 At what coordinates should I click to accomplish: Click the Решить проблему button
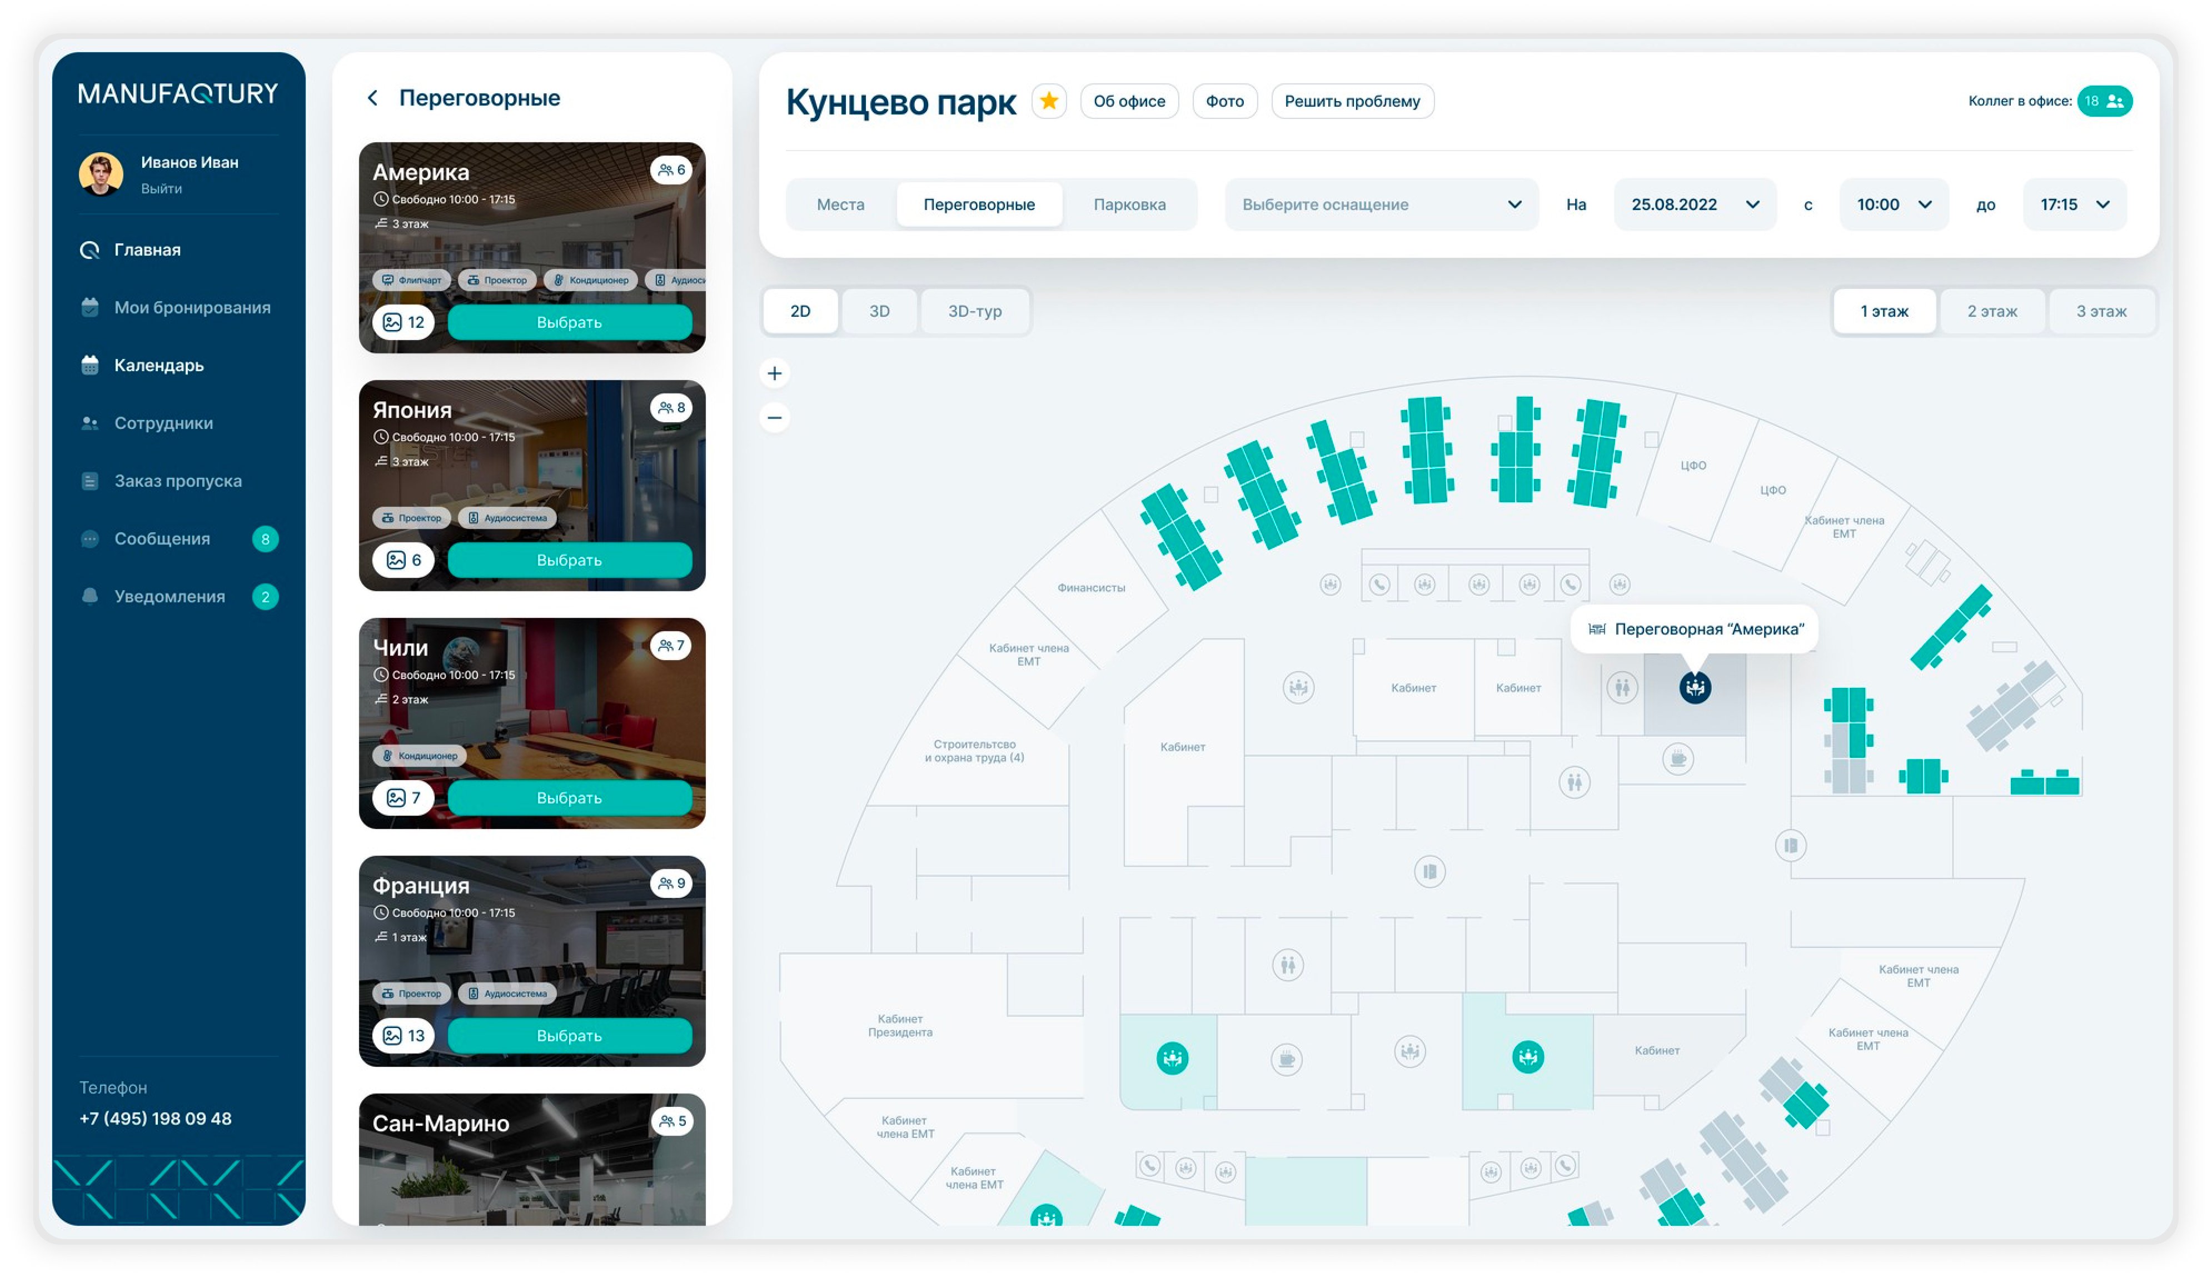1352,101
